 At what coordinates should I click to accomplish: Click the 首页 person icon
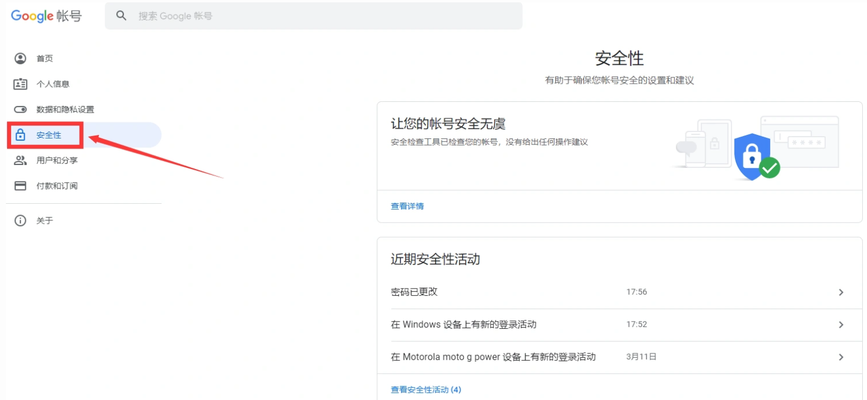21,58
